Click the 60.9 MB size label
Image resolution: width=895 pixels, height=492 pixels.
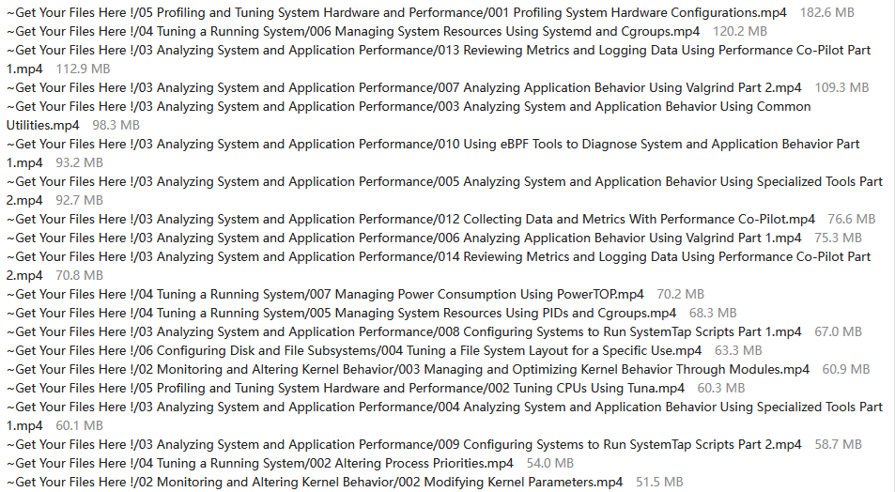(846, 371)
